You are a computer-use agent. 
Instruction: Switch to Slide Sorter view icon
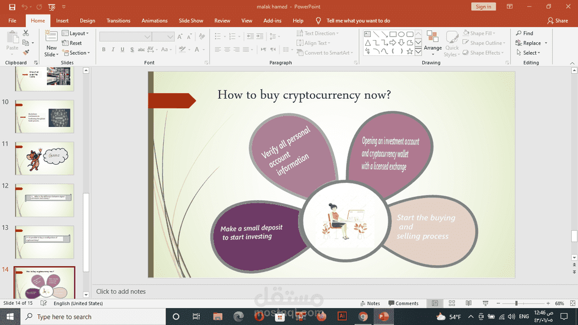coord(452,303)
